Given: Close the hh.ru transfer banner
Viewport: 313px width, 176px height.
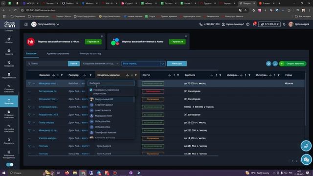Looking at the screenshot, I should 102,36.
